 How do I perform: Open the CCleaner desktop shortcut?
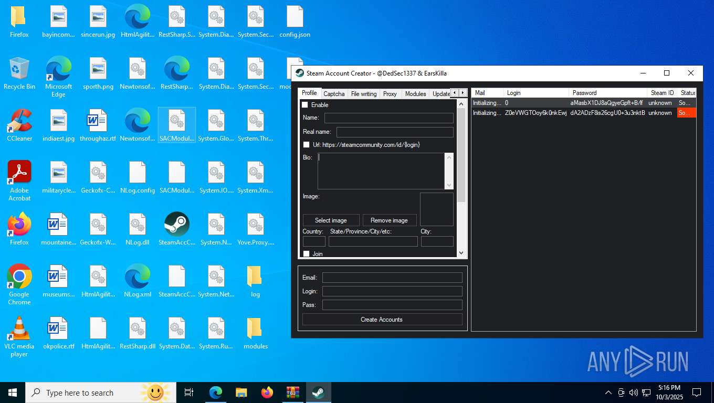point(19,125)
